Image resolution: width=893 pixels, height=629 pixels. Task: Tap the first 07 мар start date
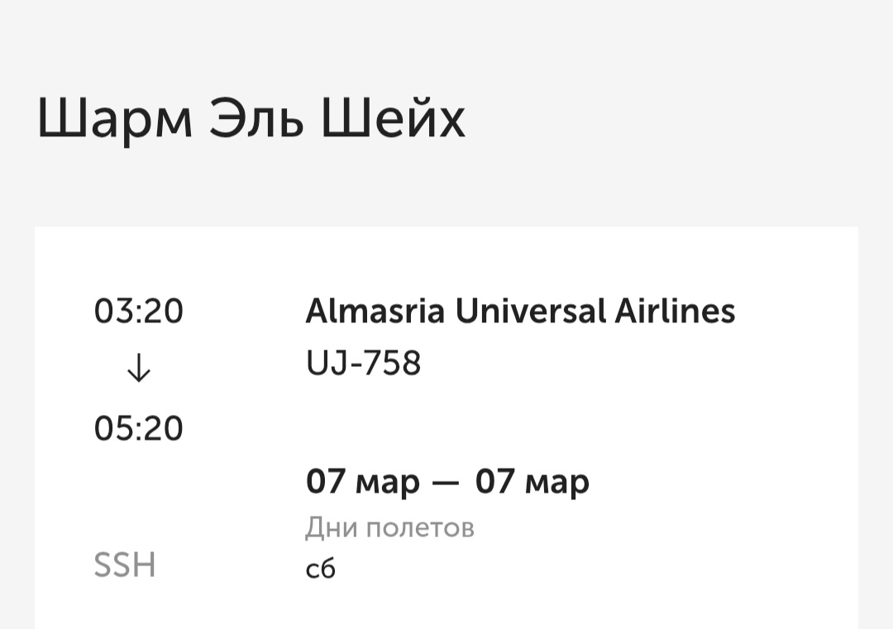362,481
